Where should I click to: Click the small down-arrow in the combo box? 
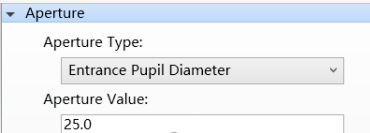tap(333, 70)
